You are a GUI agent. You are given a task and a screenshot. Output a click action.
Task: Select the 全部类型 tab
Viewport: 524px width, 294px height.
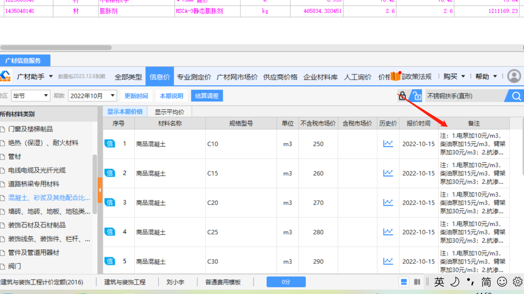[x=128, y=77]
